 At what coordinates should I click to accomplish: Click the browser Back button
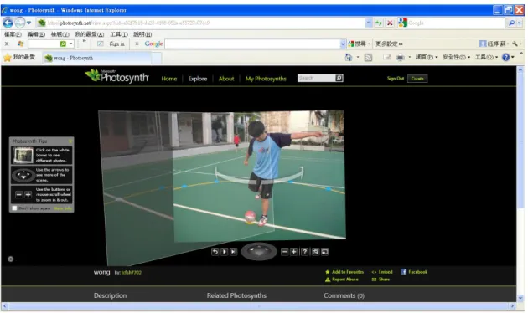pyautogui.click(x=8, y=23)
